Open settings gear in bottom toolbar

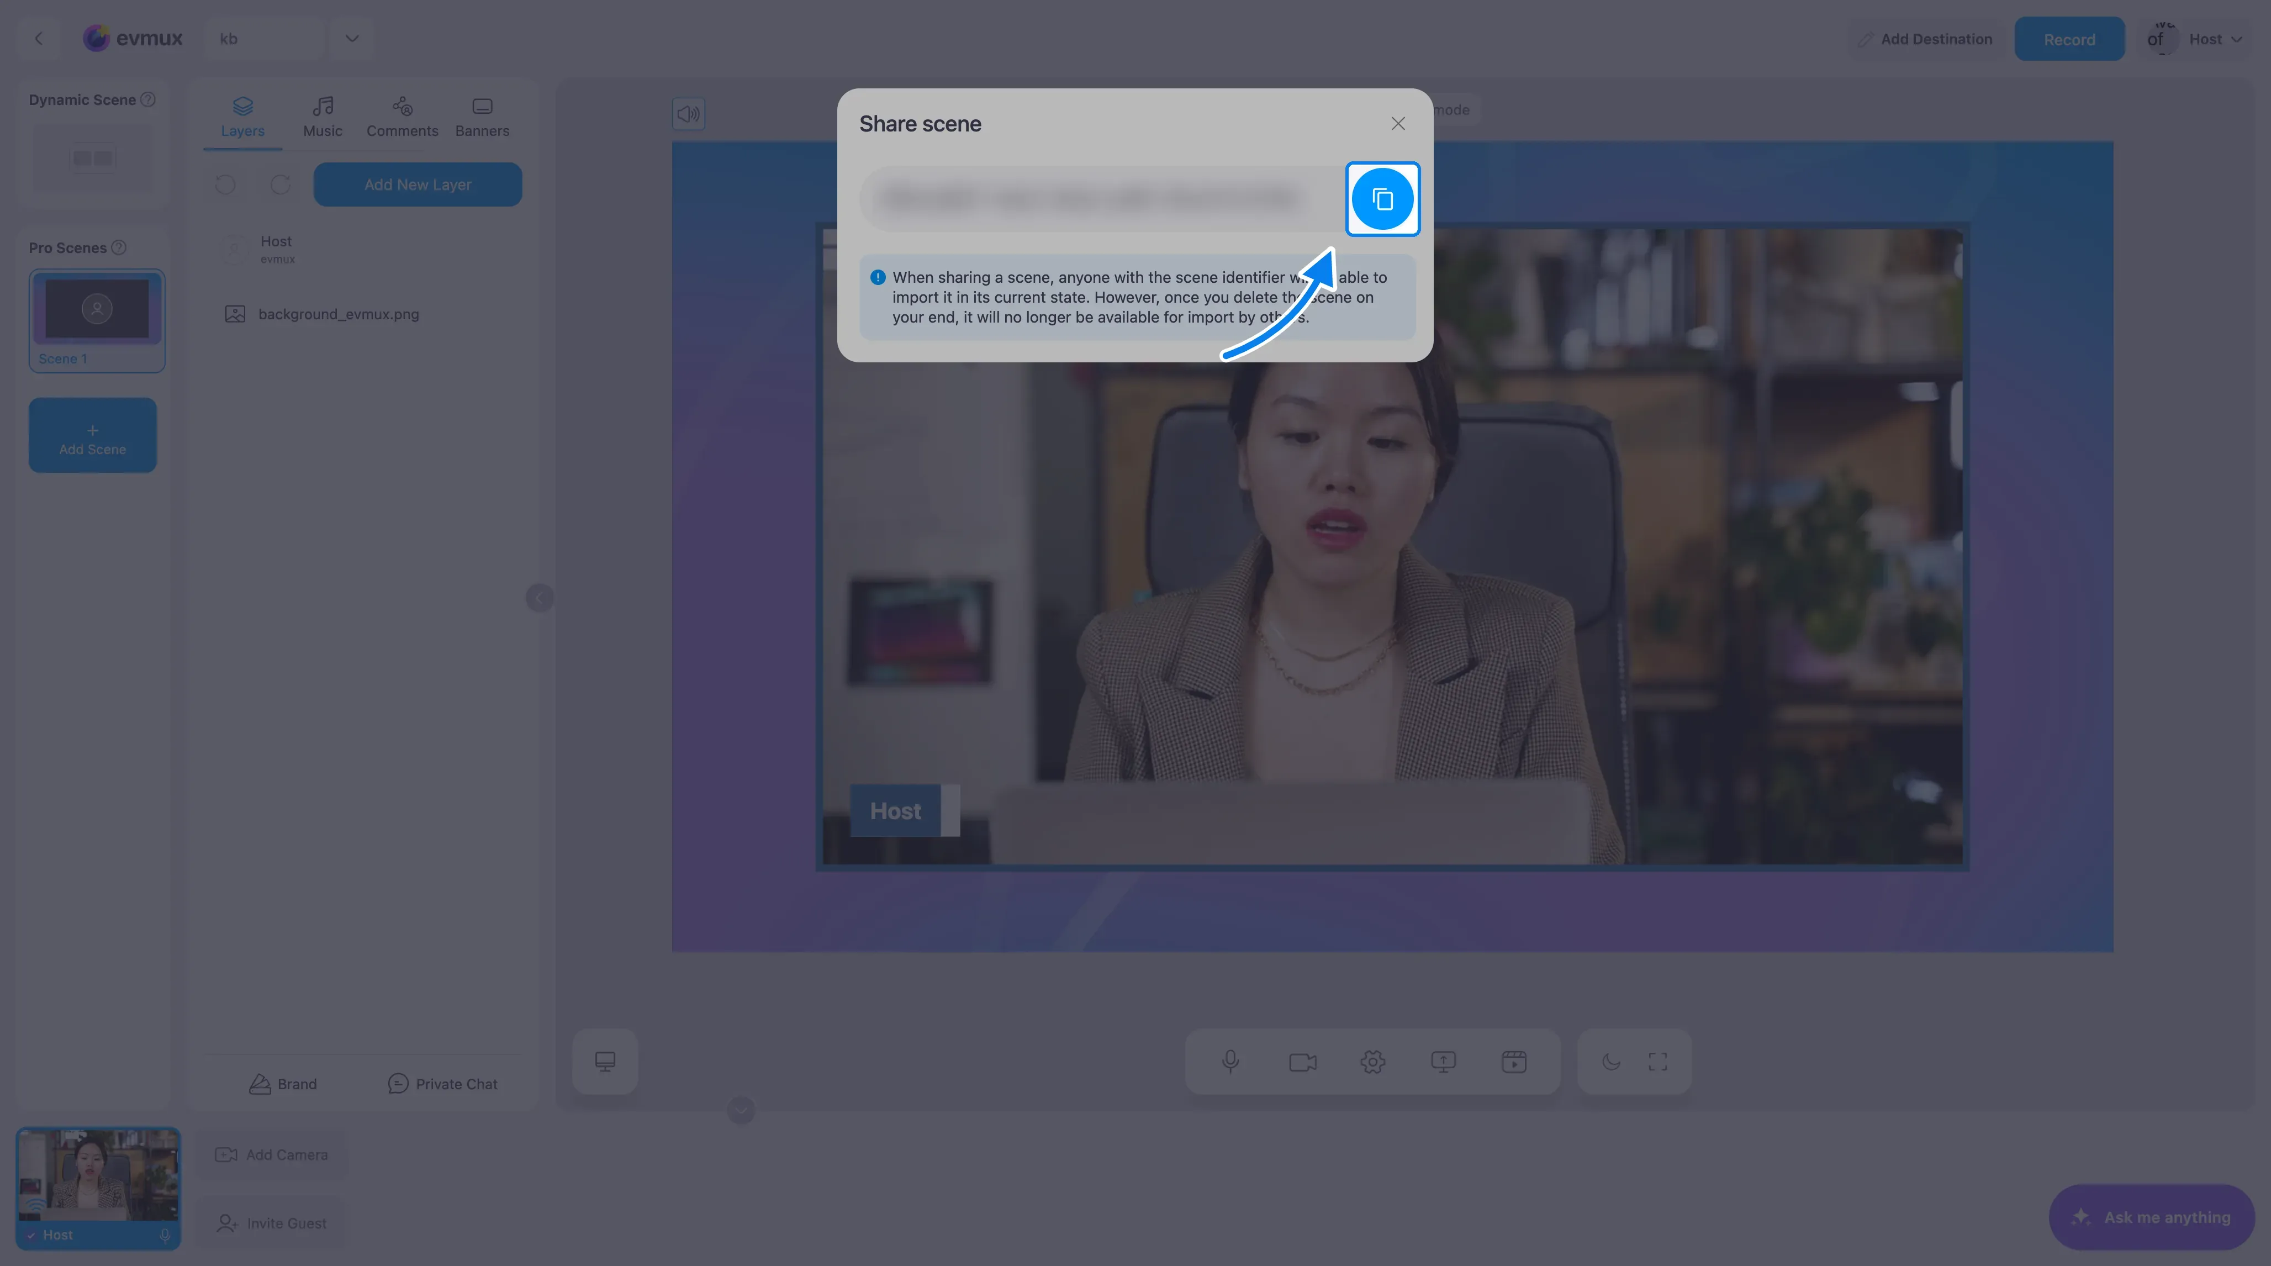click(x=1372, y=1062)
